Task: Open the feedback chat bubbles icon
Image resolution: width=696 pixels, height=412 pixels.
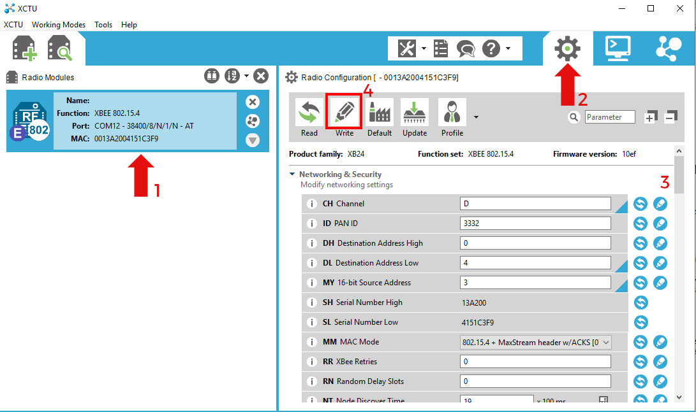Action: [x=466, y=48]
